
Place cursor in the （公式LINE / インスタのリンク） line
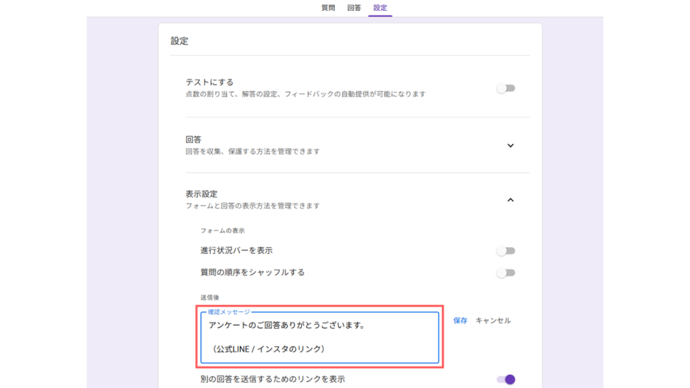tap(268, 349)
